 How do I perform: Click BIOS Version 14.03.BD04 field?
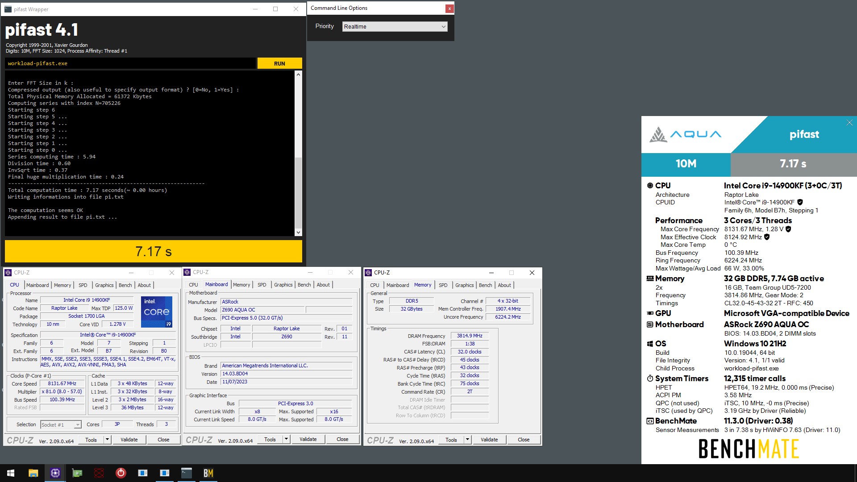(287, 374)
